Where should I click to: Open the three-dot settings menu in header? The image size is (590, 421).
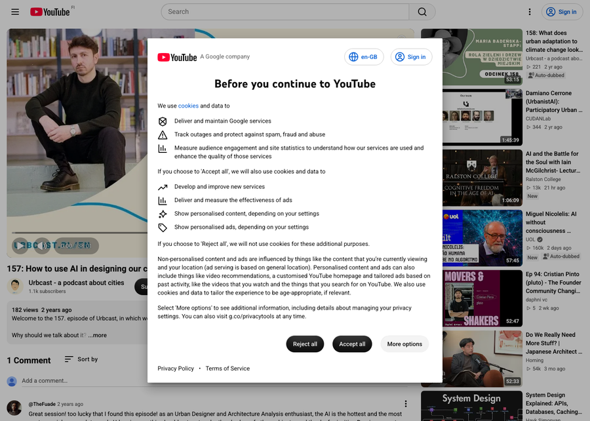(530, 12)
